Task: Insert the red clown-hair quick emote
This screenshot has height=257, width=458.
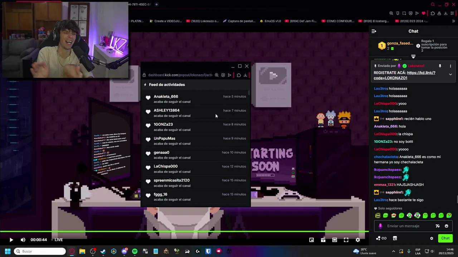Action: [394, 216]
